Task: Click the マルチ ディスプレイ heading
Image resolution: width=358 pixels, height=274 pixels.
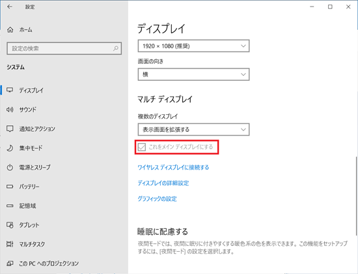Action: [x=165, y=99]
